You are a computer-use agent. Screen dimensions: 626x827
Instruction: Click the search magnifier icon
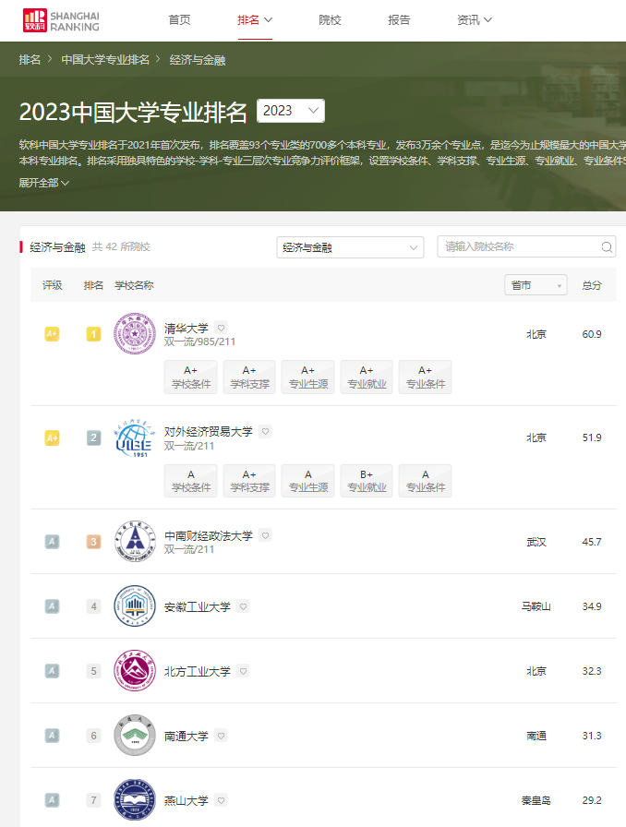point(607,247)
